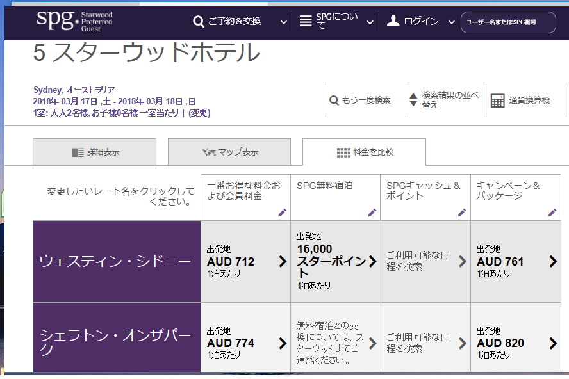Click the ご予約&交換 menu label
The image size is (569, 379).
click(x=235, y=21)
